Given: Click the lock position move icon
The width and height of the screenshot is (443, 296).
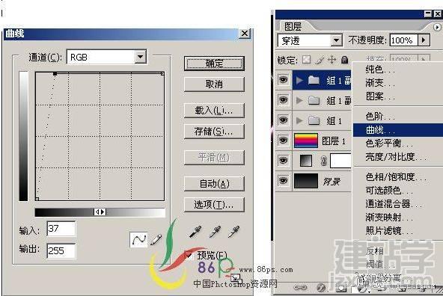Looking at the screenshot, I should 332,60.
